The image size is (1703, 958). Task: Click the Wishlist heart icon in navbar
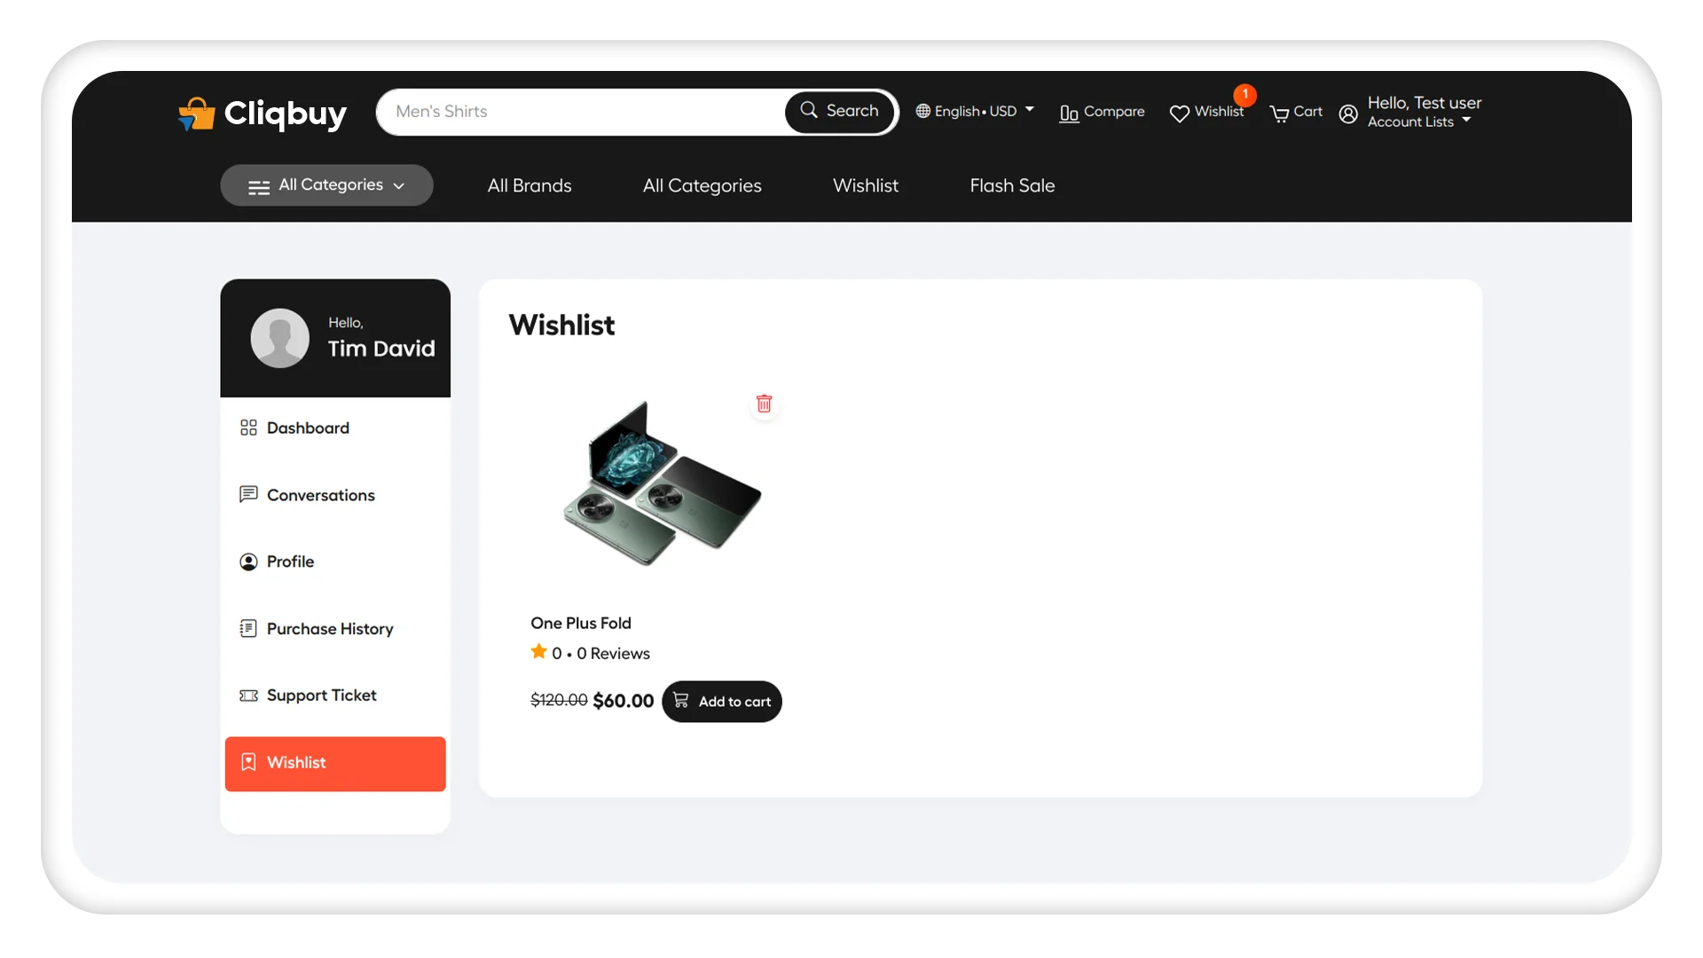(1178, 113)
